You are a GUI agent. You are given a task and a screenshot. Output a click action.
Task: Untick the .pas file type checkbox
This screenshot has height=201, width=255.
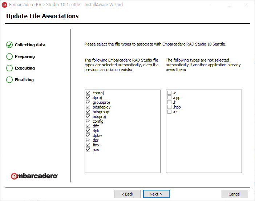[88, 150]
